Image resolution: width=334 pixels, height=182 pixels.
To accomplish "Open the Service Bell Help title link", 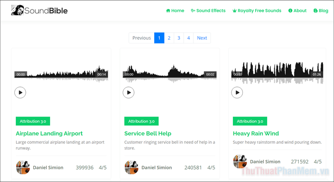I will [x=148, y=133].
